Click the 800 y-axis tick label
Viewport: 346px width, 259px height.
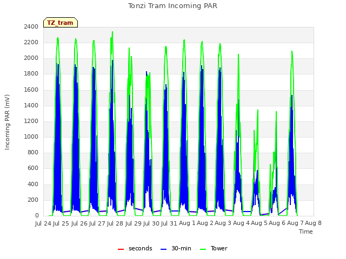click(x=33, y=152)
